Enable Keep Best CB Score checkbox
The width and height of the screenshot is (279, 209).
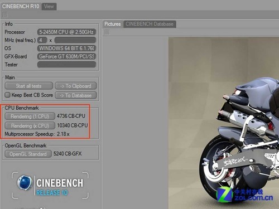coord(7,95)
